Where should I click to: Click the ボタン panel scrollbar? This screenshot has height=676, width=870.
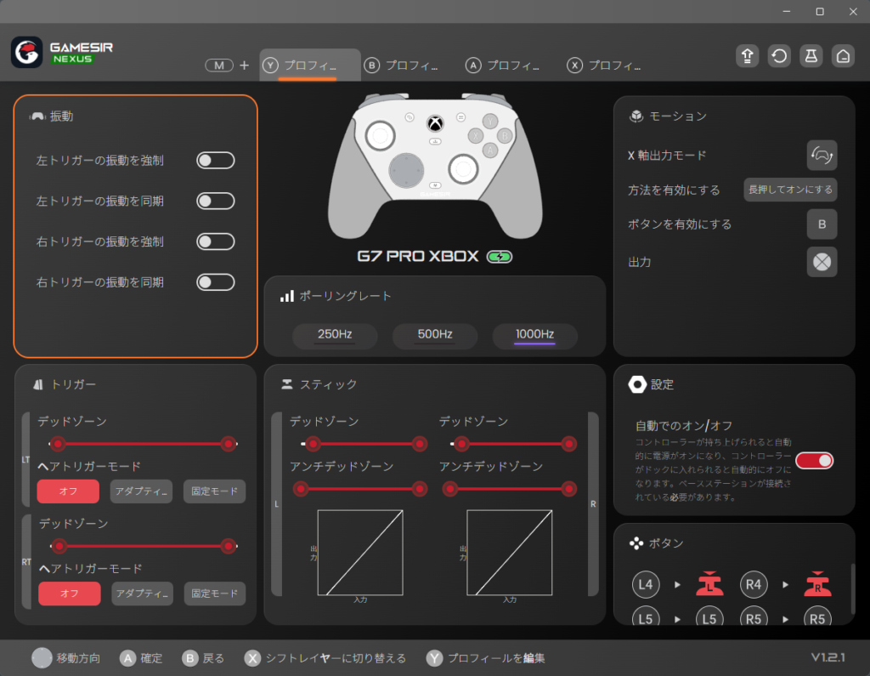click(852, 588)
